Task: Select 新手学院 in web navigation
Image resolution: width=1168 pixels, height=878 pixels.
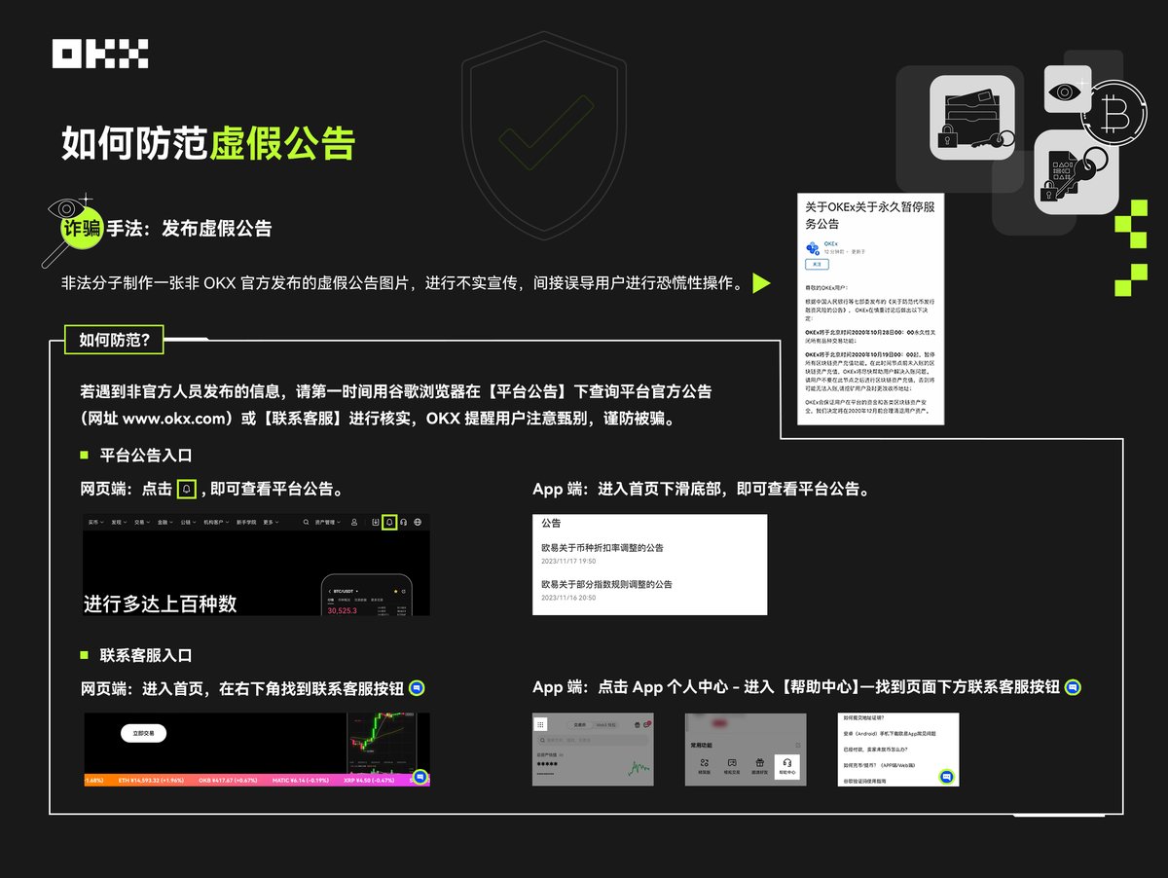Action: click(246, 523)
